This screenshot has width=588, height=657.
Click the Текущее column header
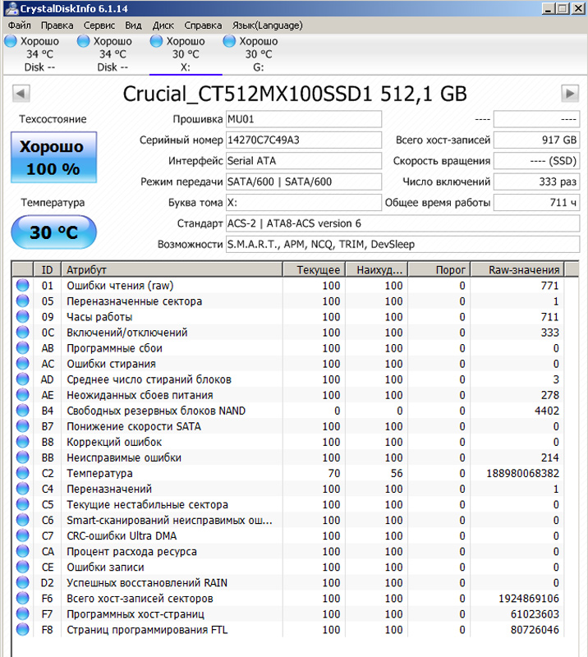[x=315, y=269]
